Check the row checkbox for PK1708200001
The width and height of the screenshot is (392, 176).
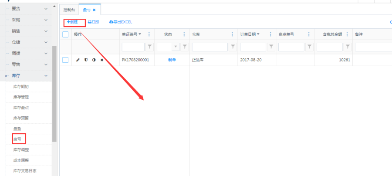click(65, 60)
